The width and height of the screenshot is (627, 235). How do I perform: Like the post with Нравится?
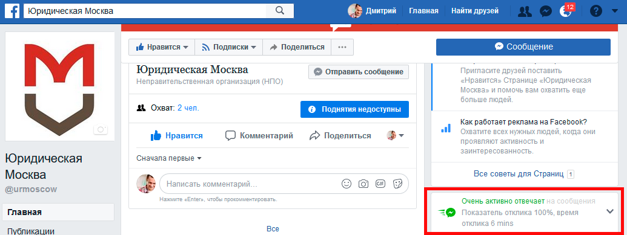click(x=176, y=136)
